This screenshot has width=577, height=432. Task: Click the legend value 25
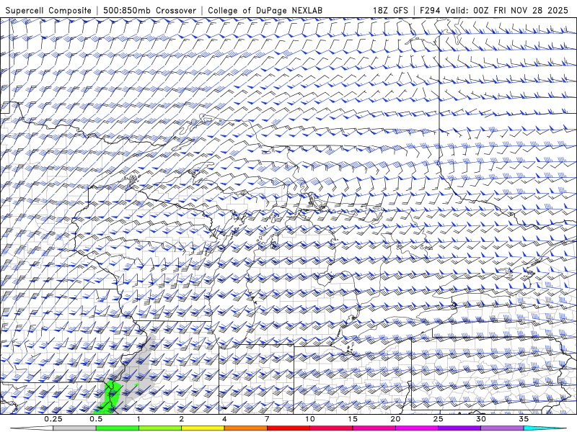click(438, 419)
